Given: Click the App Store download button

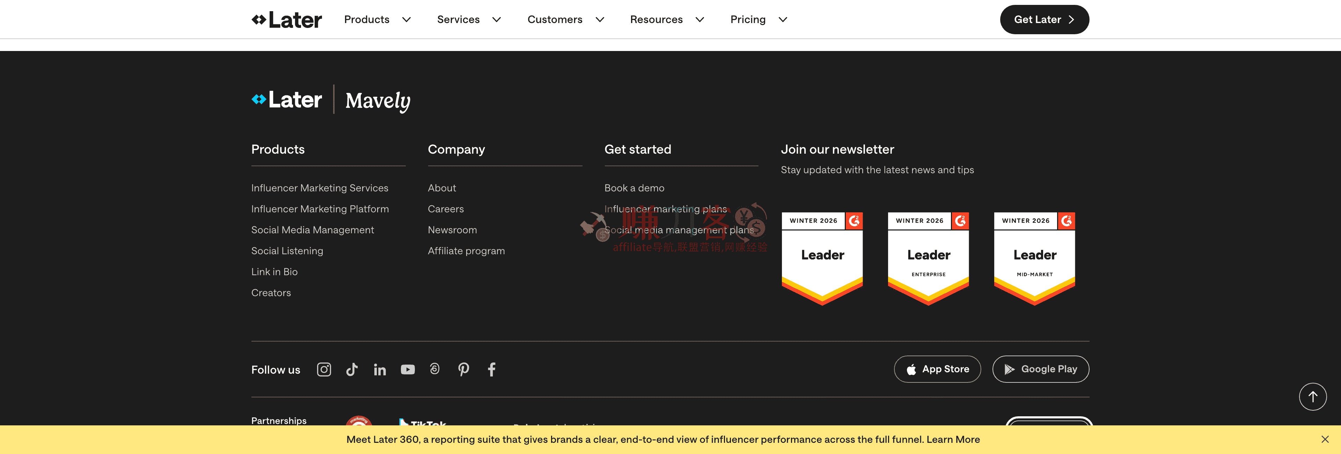Looking at the screenshot, I should [x=937, y=369].
